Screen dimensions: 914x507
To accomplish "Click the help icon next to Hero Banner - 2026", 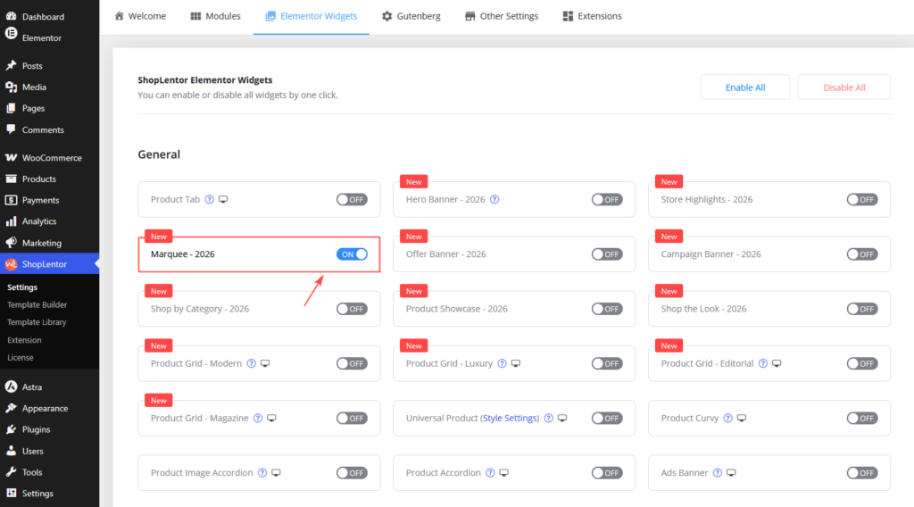I will click(494, 199).
